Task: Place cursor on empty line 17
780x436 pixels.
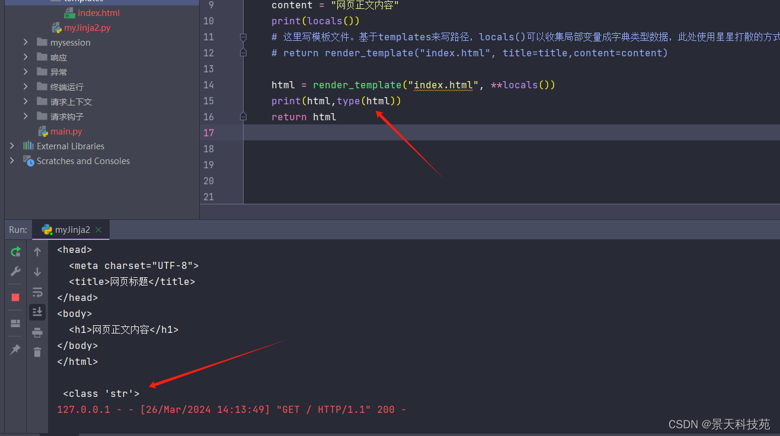Action: click(x=512, y=133)
